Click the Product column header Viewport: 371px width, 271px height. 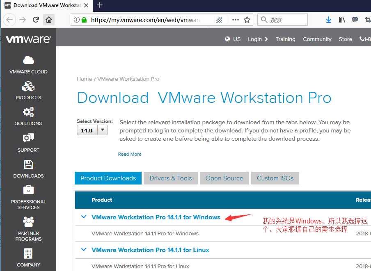102,200
